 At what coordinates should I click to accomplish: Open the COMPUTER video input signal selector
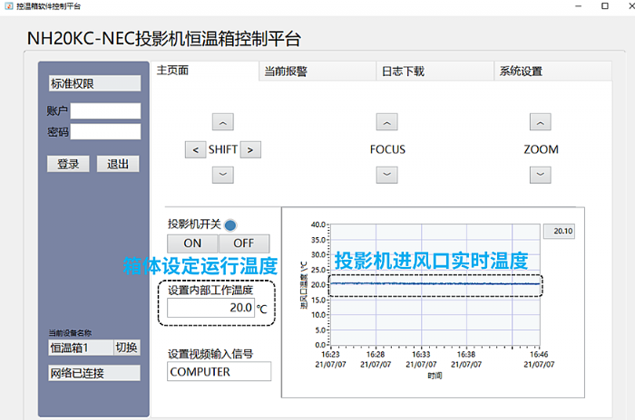pyautogui.click(x=219, y=371)
